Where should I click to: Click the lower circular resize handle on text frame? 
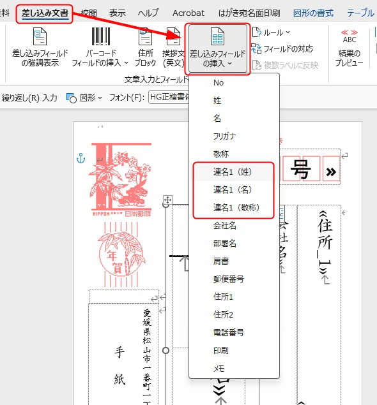(165, 351)
